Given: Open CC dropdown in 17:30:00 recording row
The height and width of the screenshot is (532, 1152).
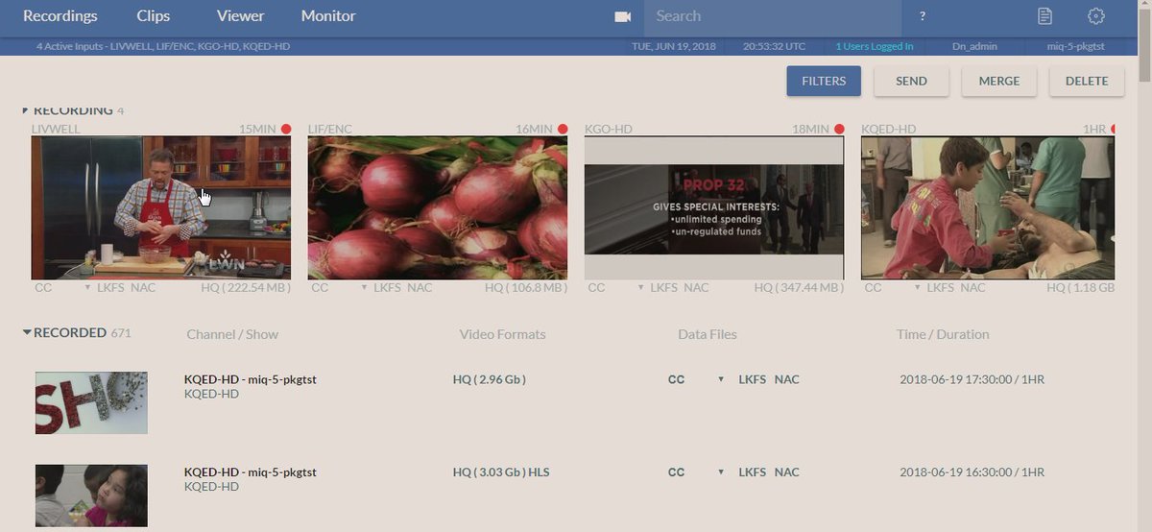Looking at the screenshot, I should click(x=721, y=380).
